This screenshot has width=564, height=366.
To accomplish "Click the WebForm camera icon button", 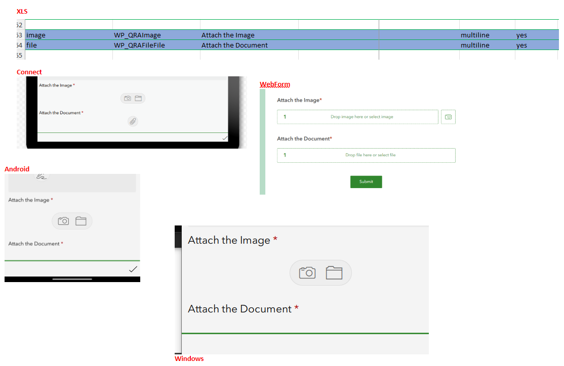I will pos(448,117).
